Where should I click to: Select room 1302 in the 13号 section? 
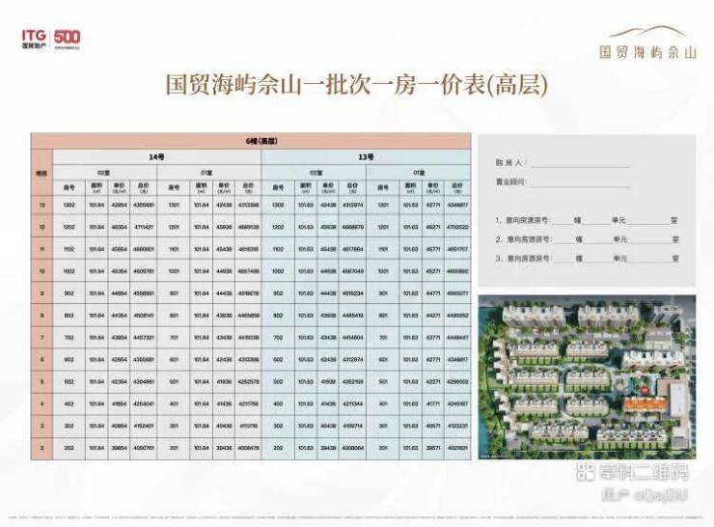pos(278,206)
